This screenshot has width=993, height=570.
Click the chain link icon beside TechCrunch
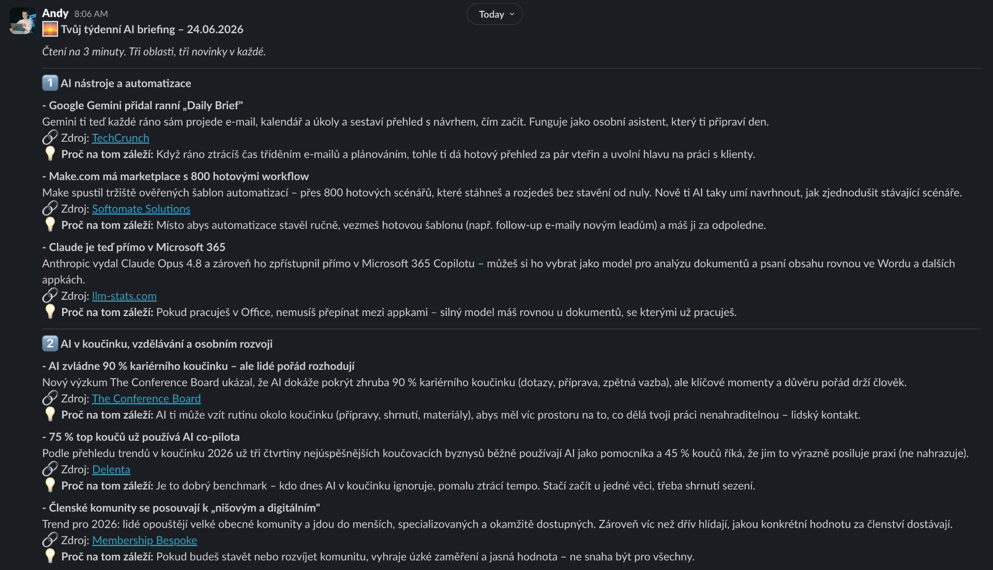[50, 138]
